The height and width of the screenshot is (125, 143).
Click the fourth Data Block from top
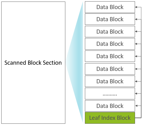110,44
